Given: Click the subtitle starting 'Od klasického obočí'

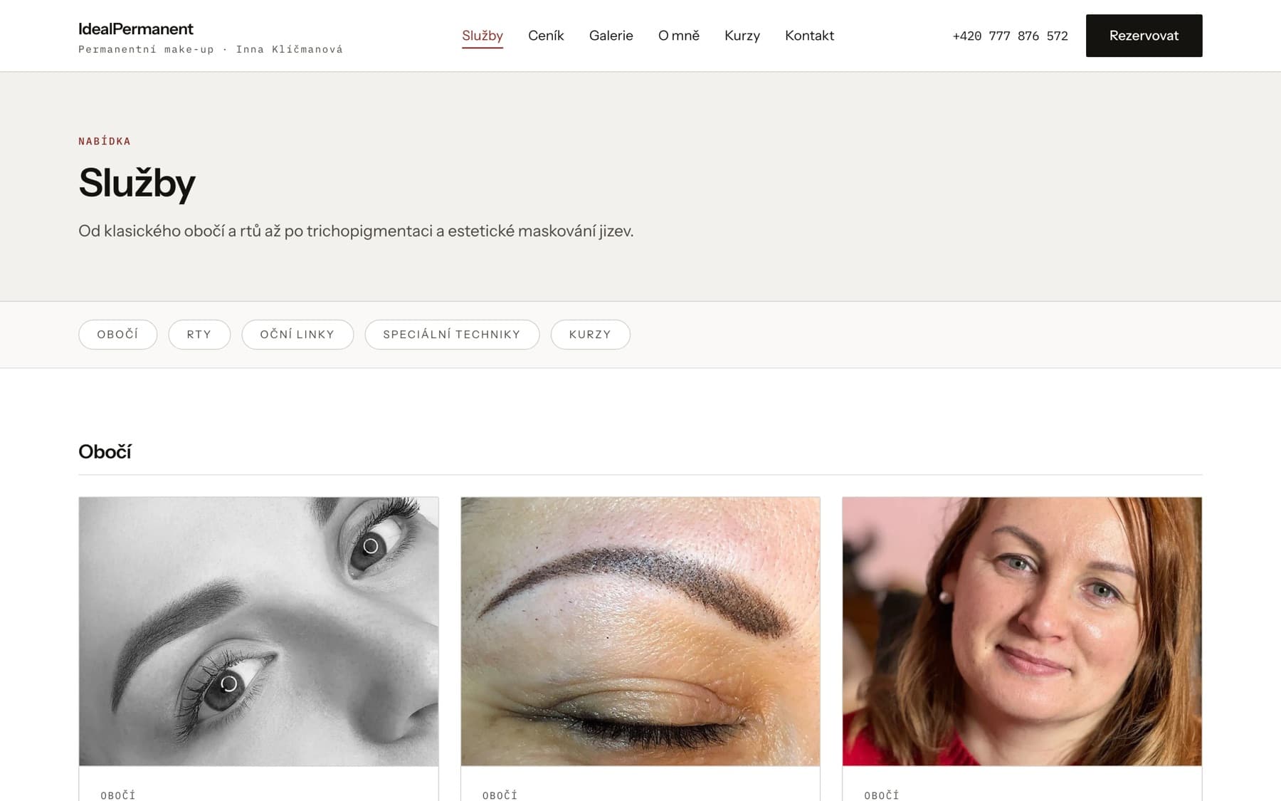Looking at the screenshot, I should coord(356,231).
